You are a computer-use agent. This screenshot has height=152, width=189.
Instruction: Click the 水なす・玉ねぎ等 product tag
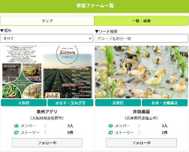point(70,103)
